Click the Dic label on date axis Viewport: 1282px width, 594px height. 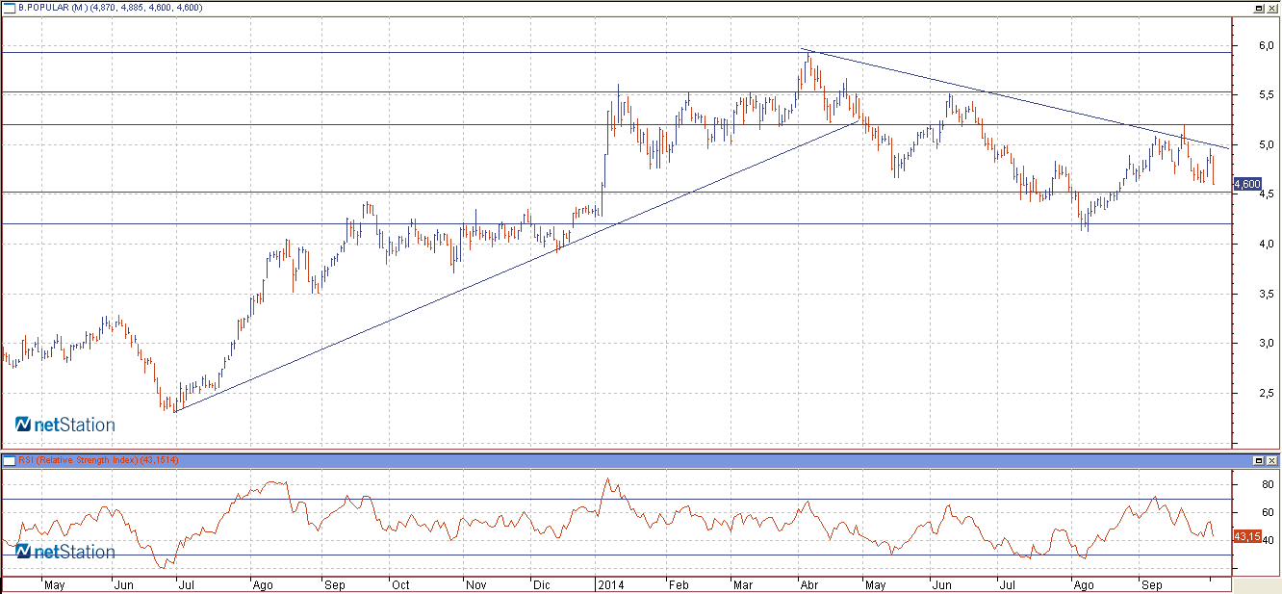coord(541,584)
